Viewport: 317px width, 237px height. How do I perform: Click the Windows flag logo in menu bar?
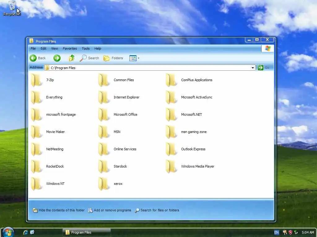click(x=268, y=48)
